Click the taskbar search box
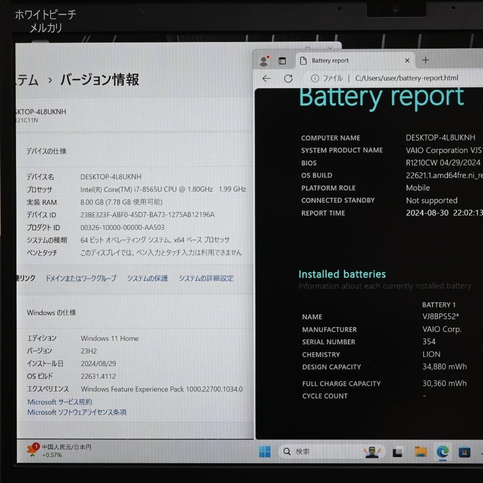Image resolution: width=483 pixels, height=483 pixels. coord(332,452)
